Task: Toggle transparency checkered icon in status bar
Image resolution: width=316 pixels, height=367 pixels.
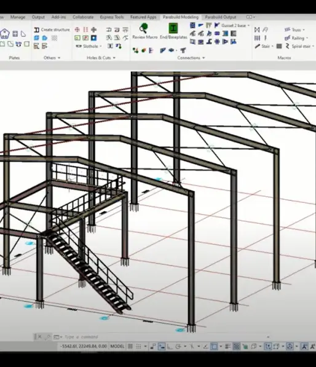Action: (x=237, y=346)
